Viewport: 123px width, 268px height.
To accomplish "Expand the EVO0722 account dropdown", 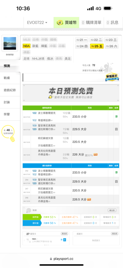I will click(x=37, y=23).
